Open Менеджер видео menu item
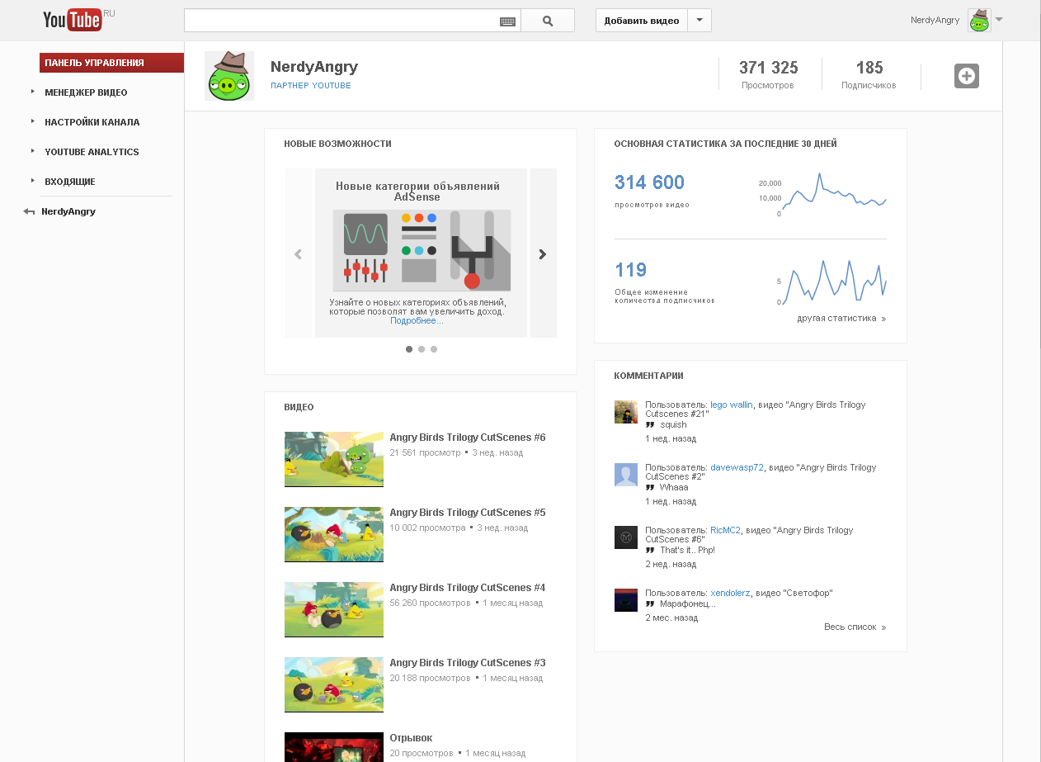 (86, 92)
